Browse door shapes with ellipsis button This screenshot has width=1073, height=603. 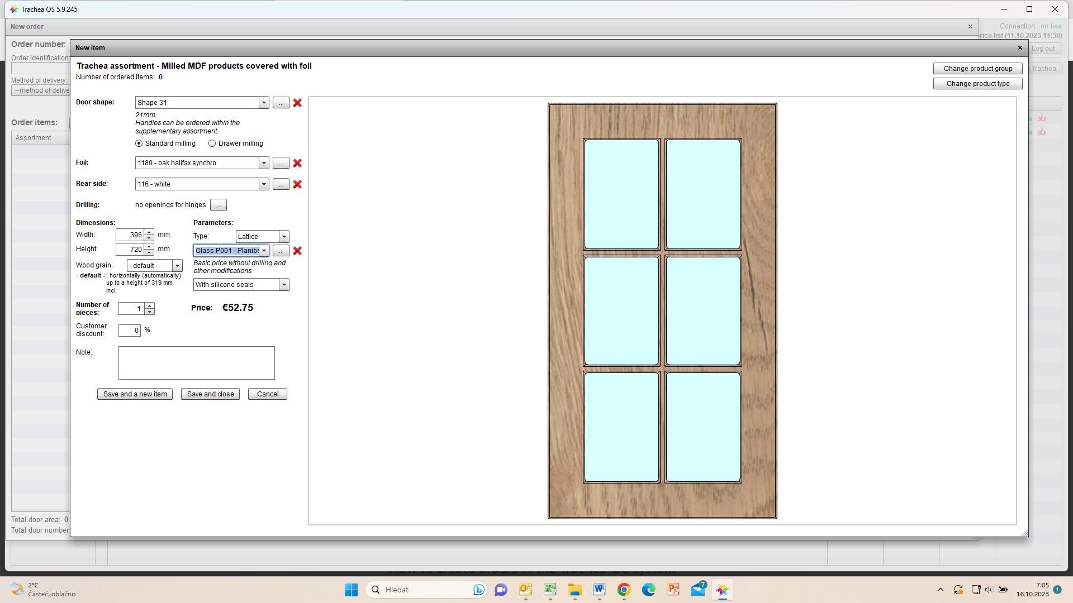click(x=281, y=103)
